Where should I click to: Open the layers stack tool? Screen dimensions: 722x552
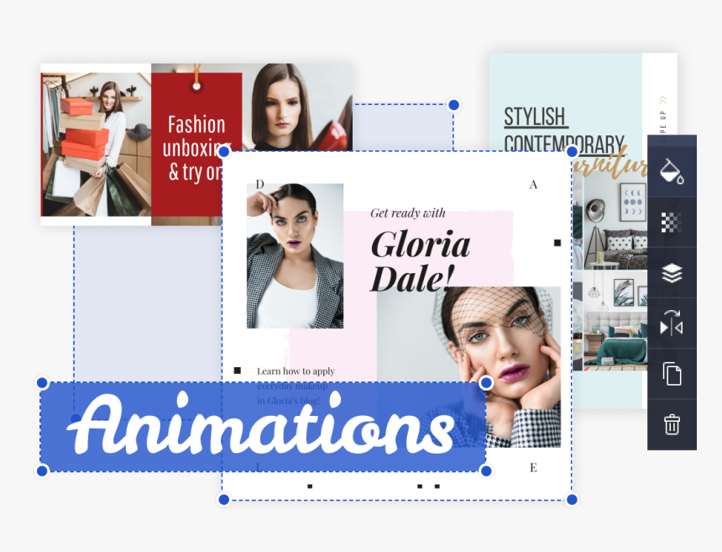pyautogui.click(x=672, y=272)
